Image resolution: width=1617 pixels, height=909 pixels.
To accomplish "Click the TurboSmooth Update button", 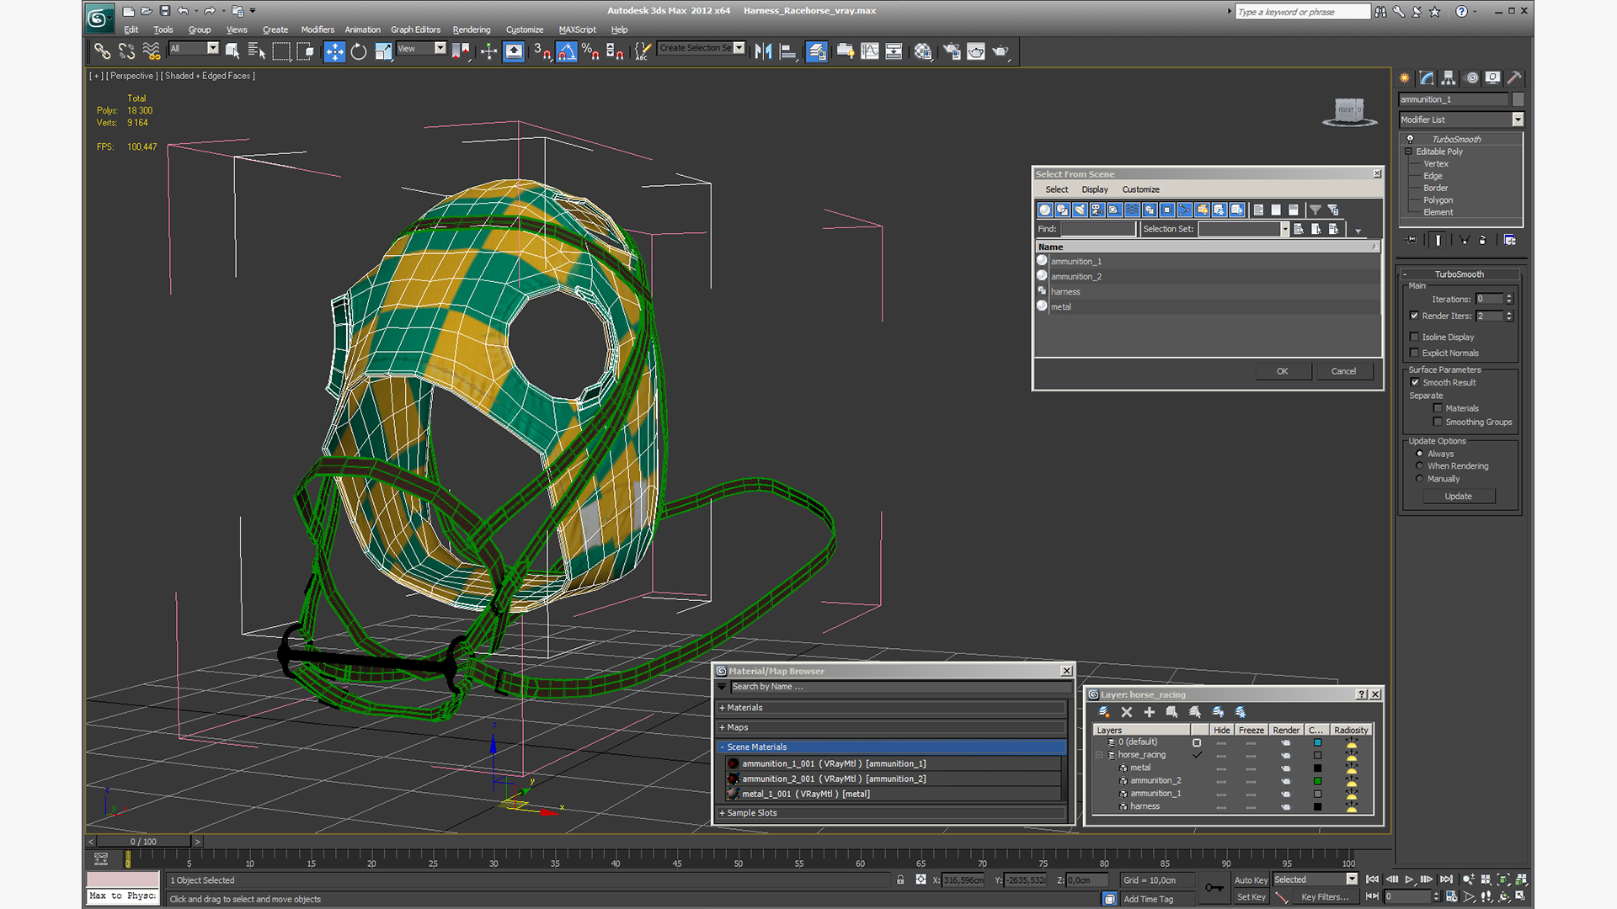I will (x=1458, y=497).
